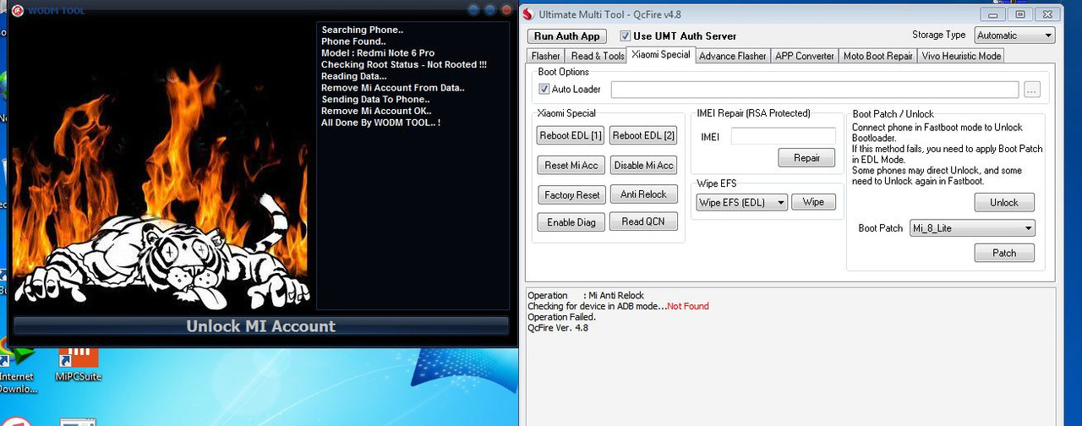Viewport: 1082px width, 426px height.
Task: Click the Anti Relock button
Action: (644, 194)
